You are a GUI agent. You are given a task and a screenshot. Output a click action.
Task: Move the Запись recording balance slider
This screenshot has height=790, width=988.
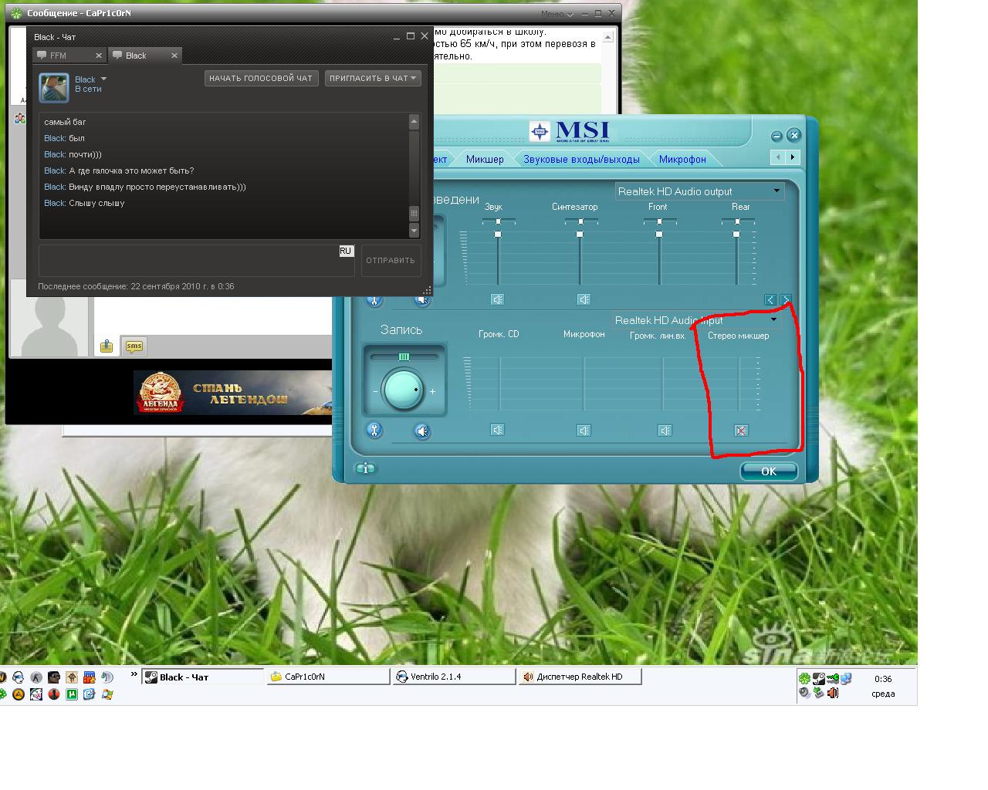404,356
